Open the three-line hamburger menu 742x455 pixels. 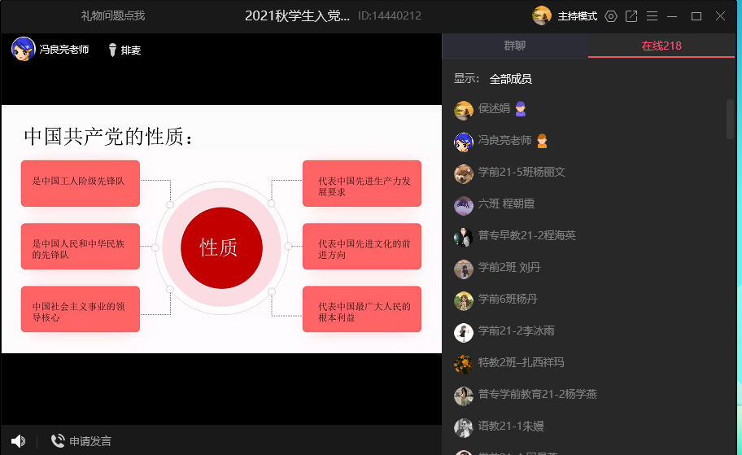pyautogui.click(x=652, y=16)
